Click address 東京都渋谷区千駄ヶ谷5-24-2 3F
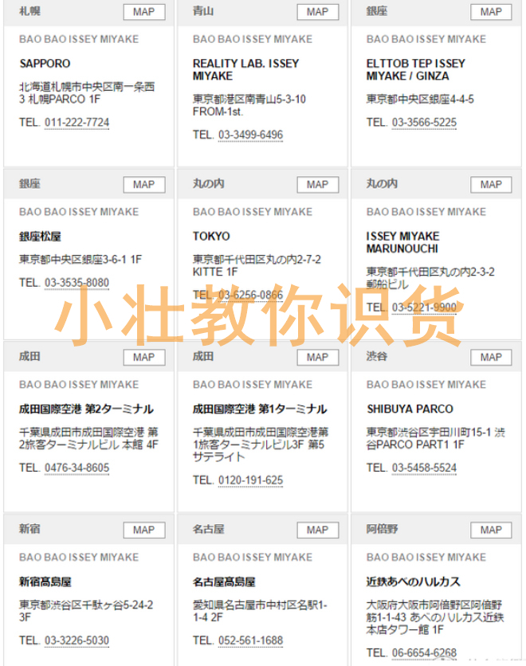This screenshot has width=526, height=666. 86,611
